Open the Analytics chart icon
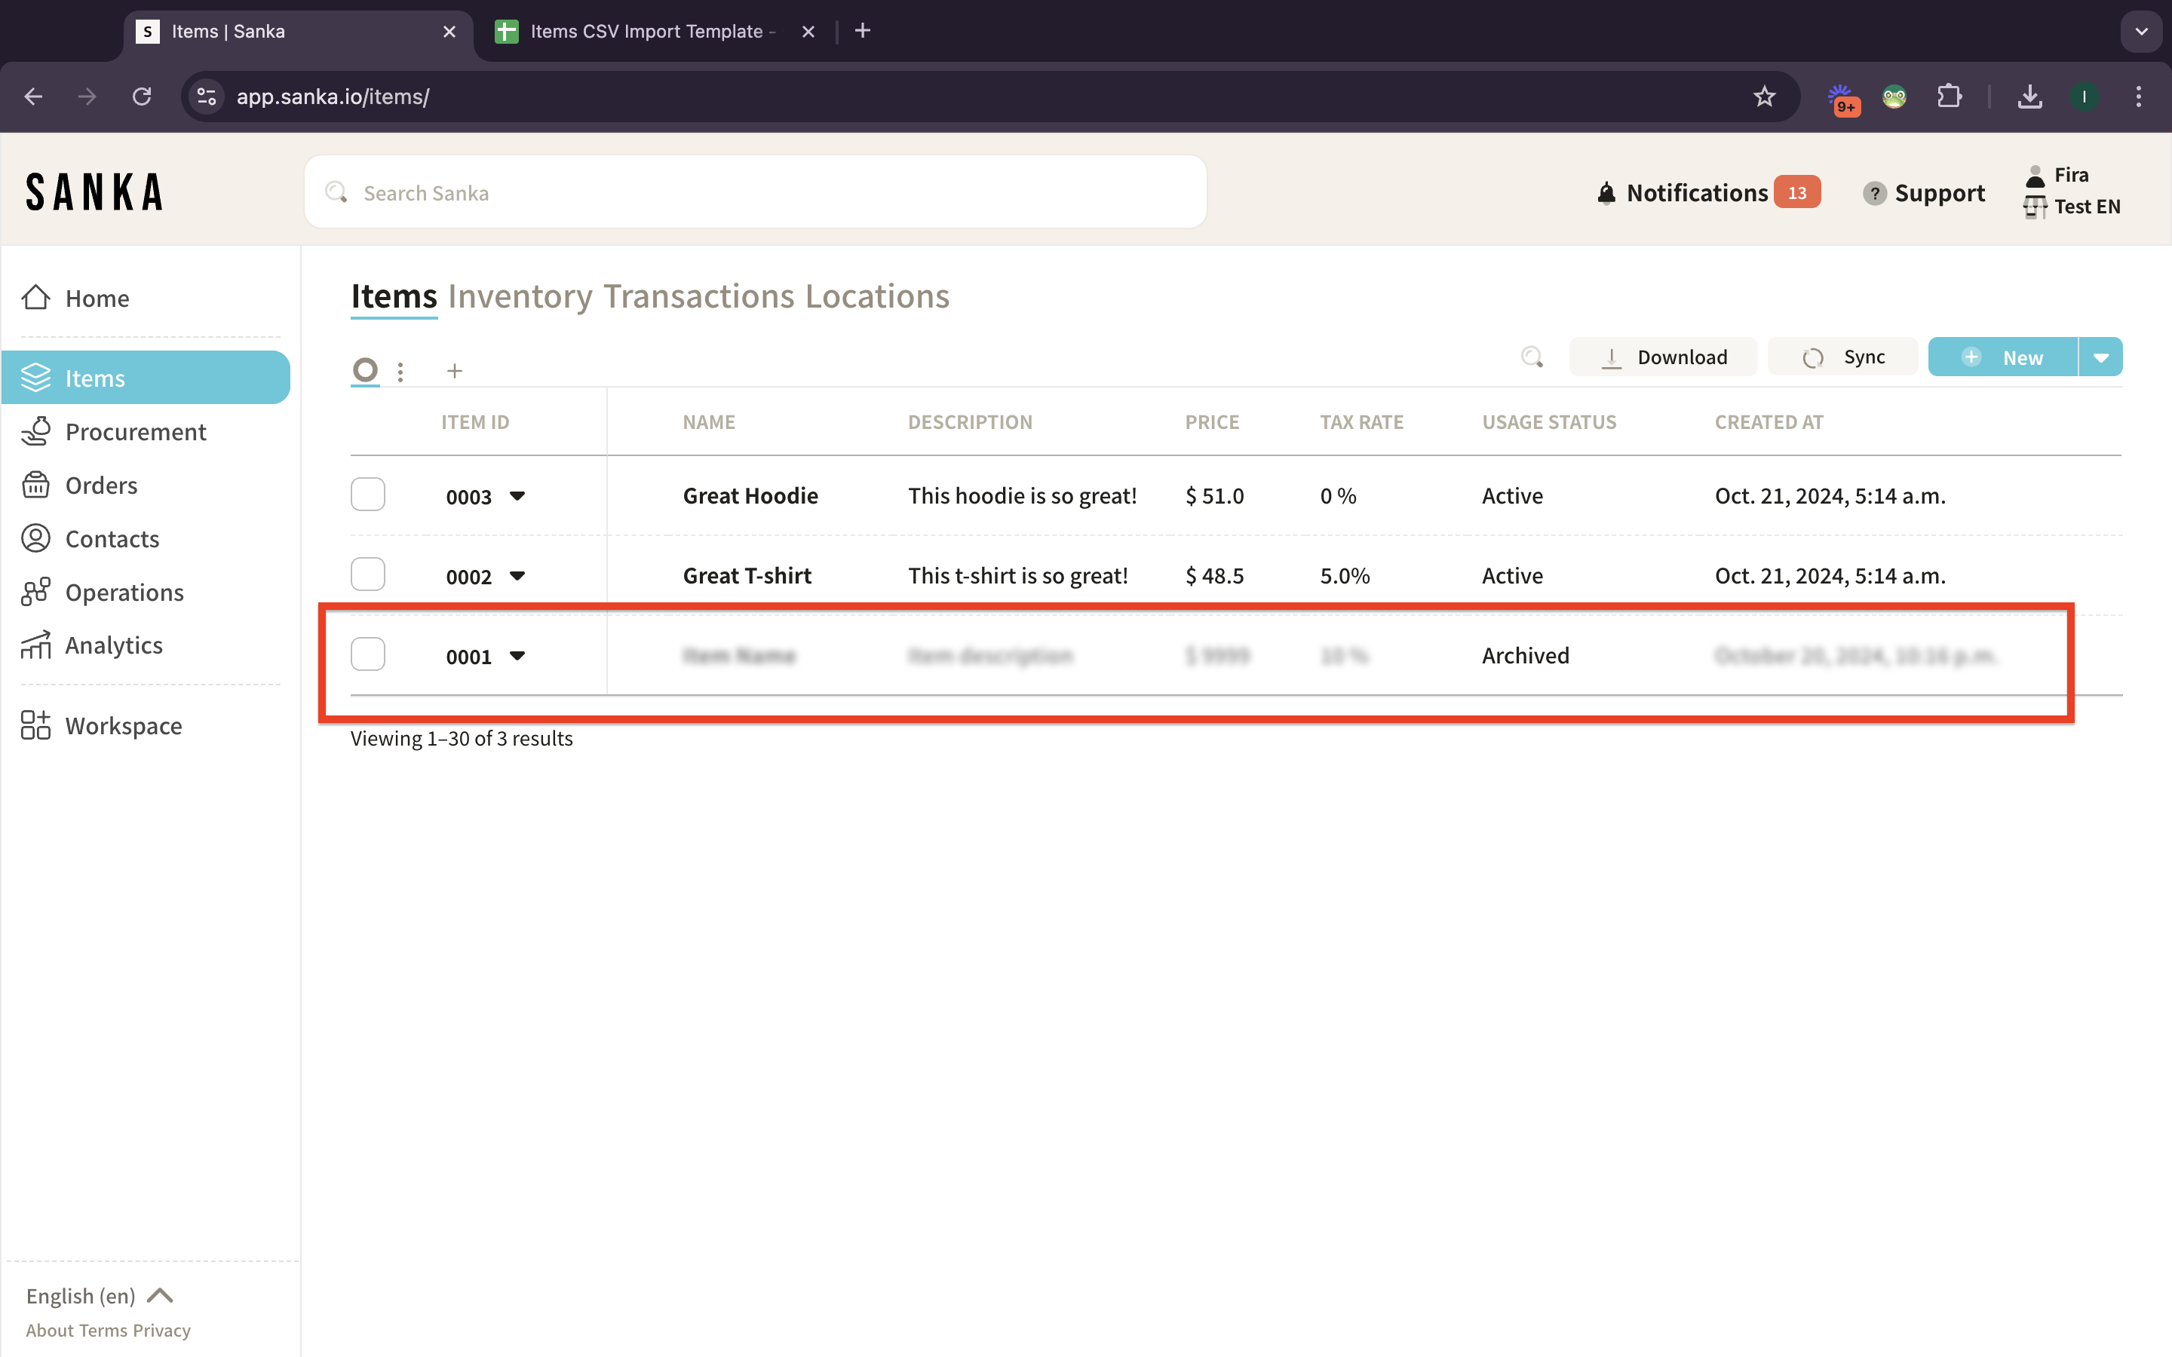The image size is (2172, 1357). point(36,645)
